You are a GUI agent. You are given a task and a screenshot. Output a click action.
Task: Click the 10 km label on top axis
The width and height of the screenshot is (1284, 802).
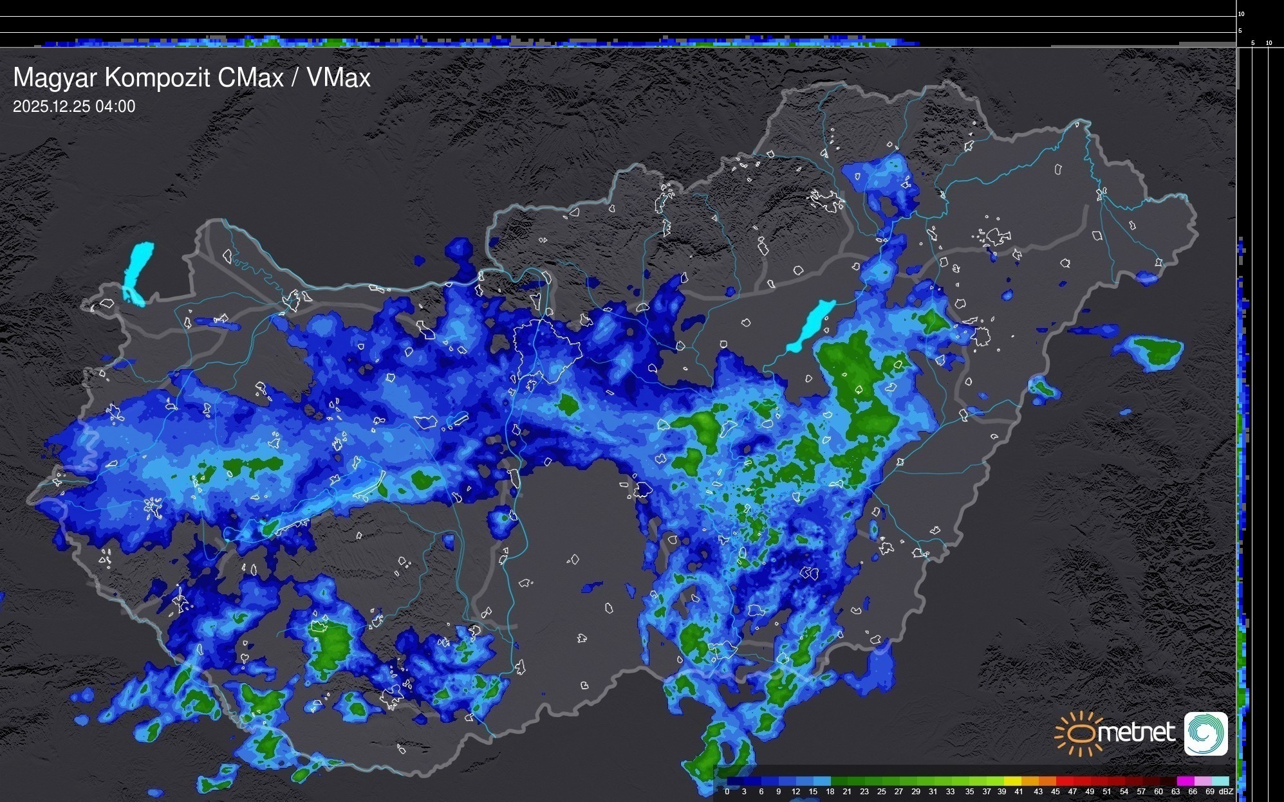[x=1241, y=14]
